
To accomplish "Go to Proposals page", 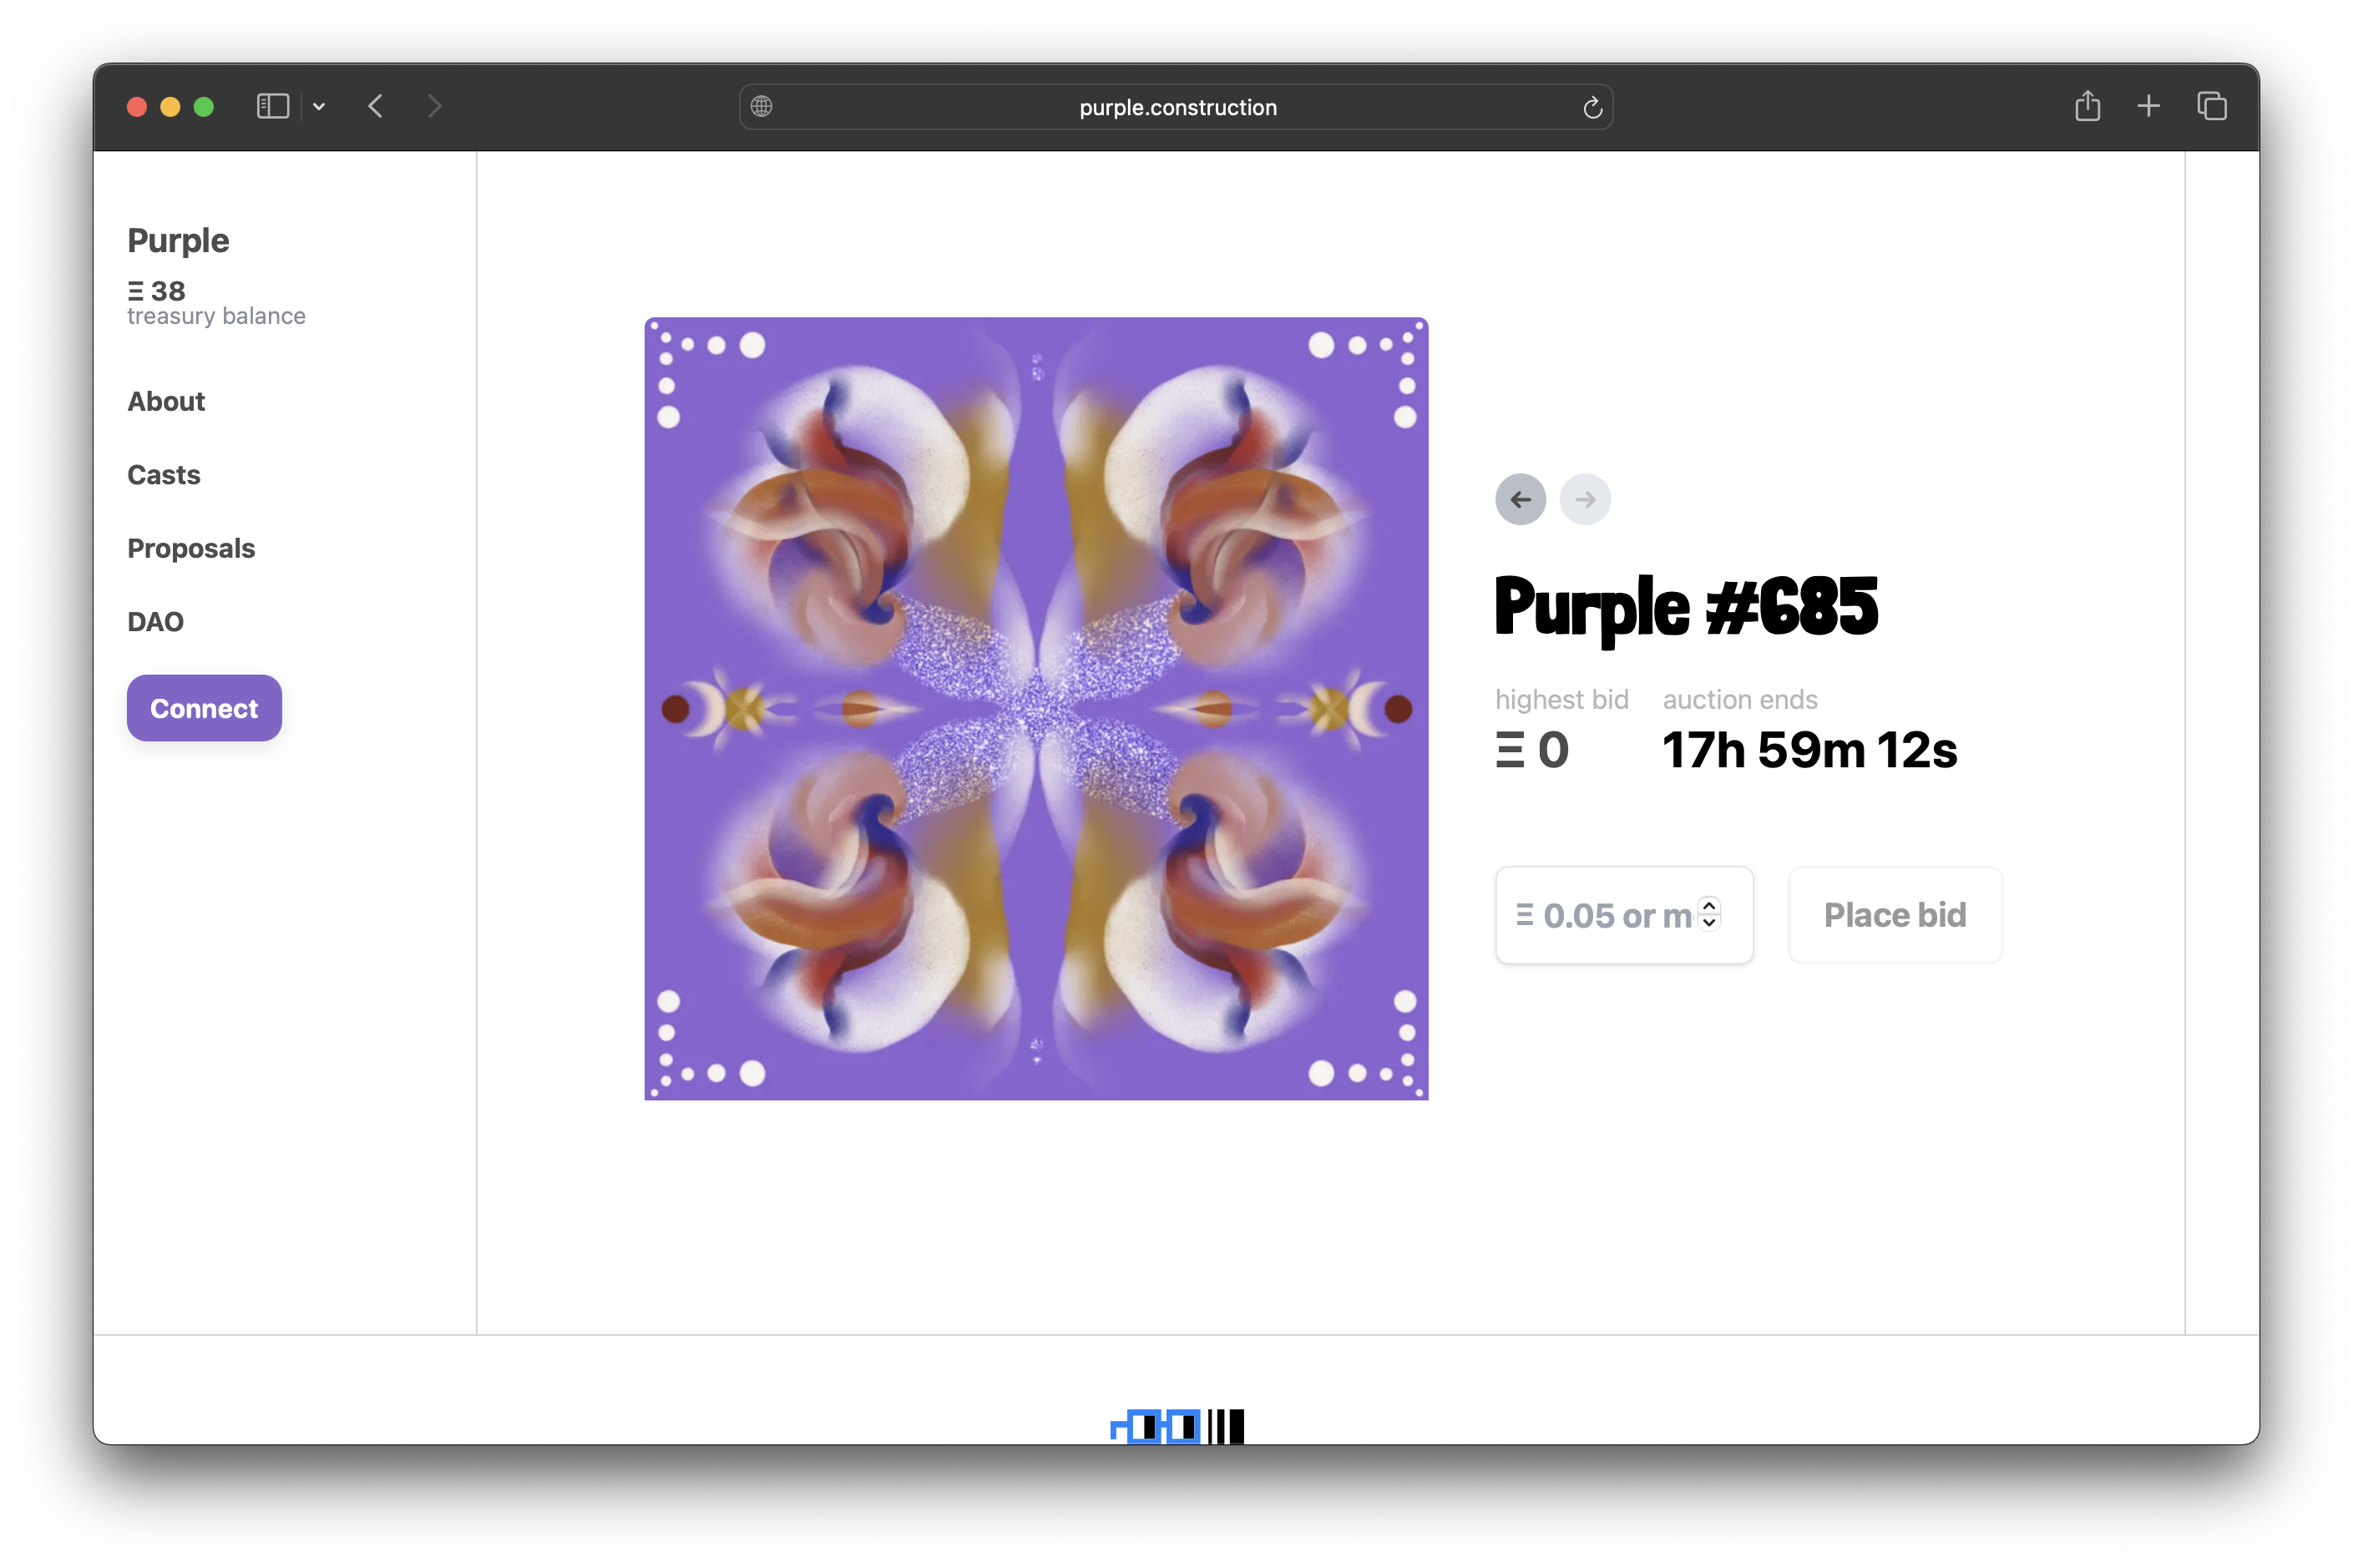I will click(x=191, y=548).
